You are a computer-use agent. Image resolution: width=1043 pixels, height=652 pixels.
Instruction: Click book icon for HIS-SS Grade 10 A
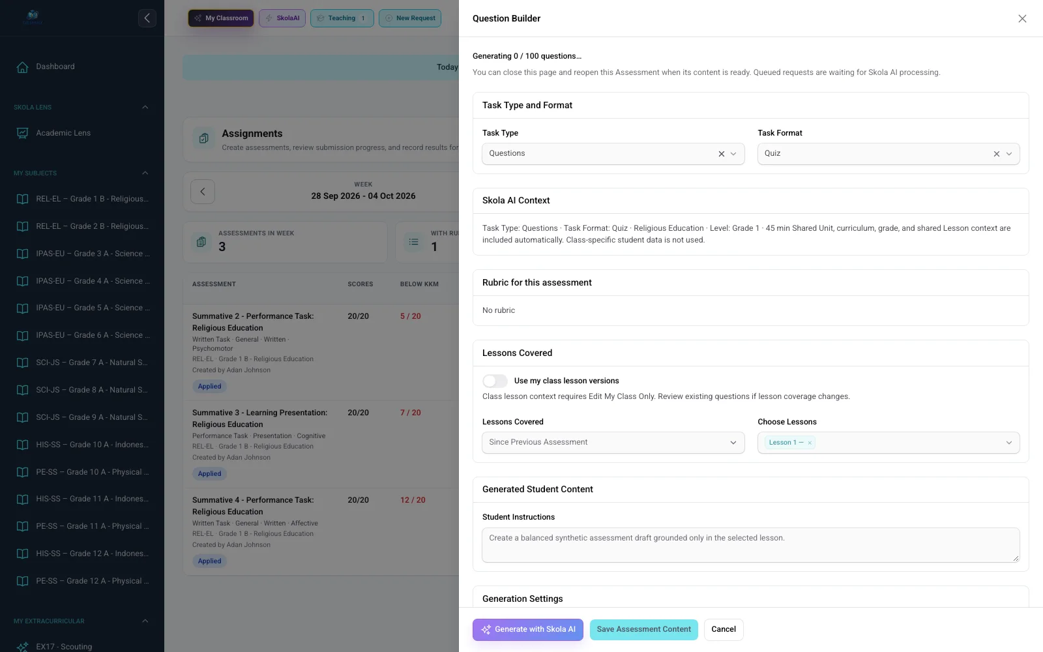[22, 445]
